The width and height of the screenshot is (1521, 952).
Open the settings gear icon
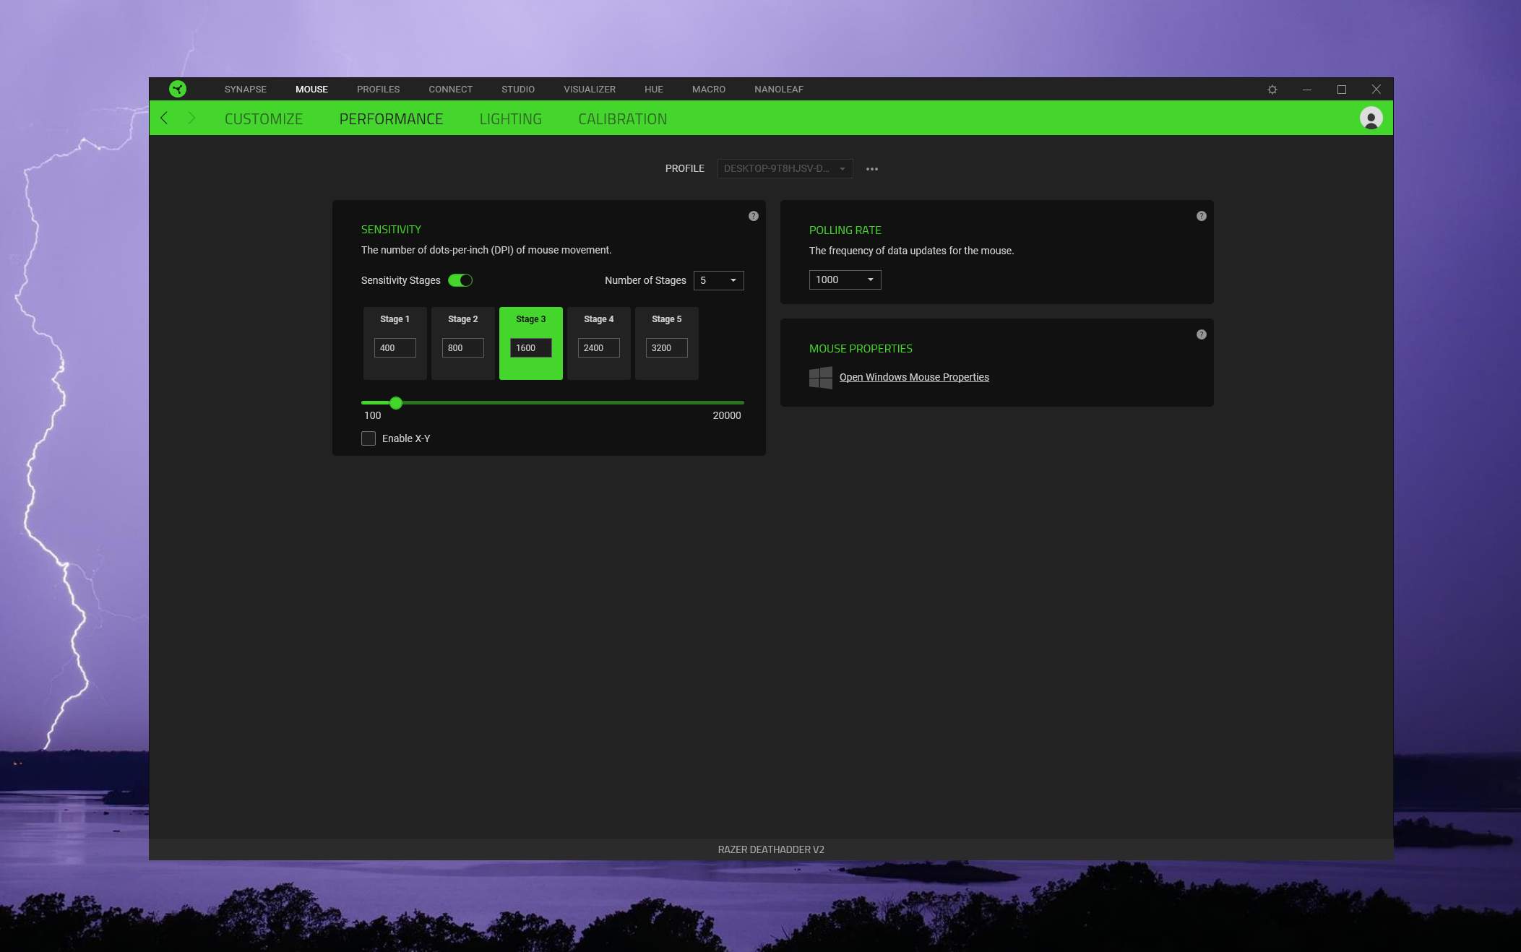[1272, 90]
